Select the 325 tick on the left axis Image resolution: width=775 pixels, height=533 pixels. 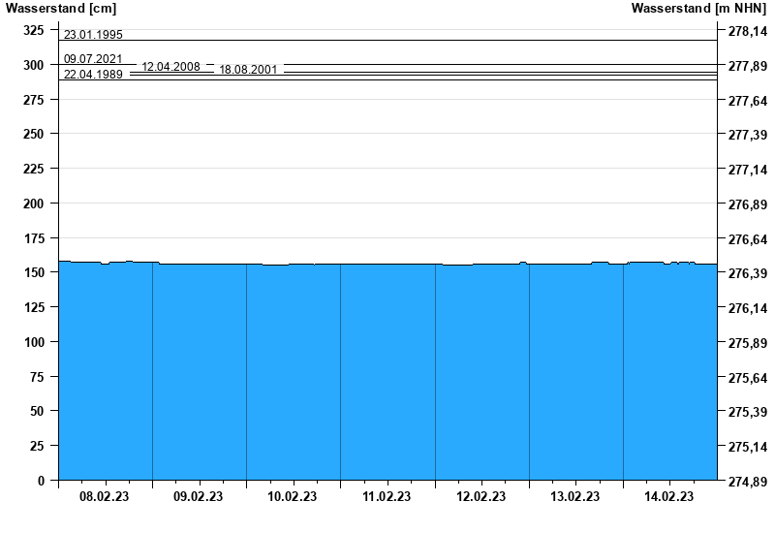coord(33,30)
